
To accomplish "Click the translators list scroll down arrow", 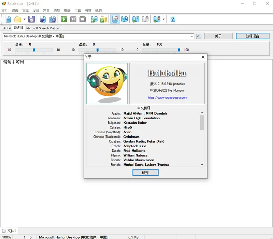I will pyautogui.click(x=202, y=164).
